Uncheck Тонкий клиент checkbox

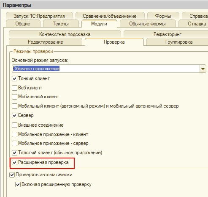(14, 78)
